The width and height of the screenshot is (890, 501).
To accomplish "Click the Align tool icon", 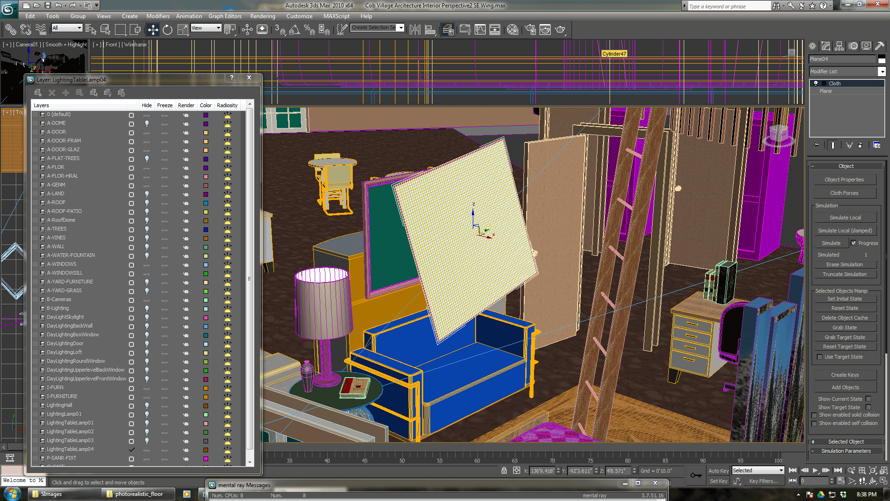I will pos(430,30).
